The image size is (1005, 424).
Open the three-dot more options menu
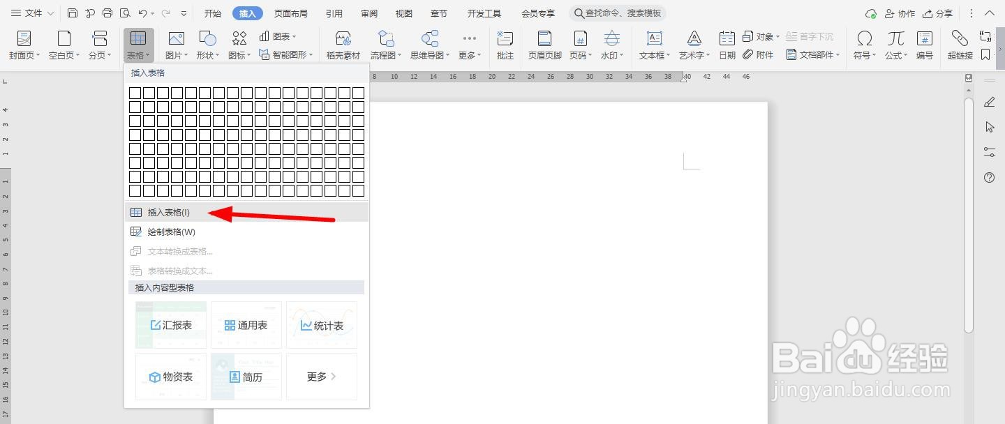click(971, 13)
